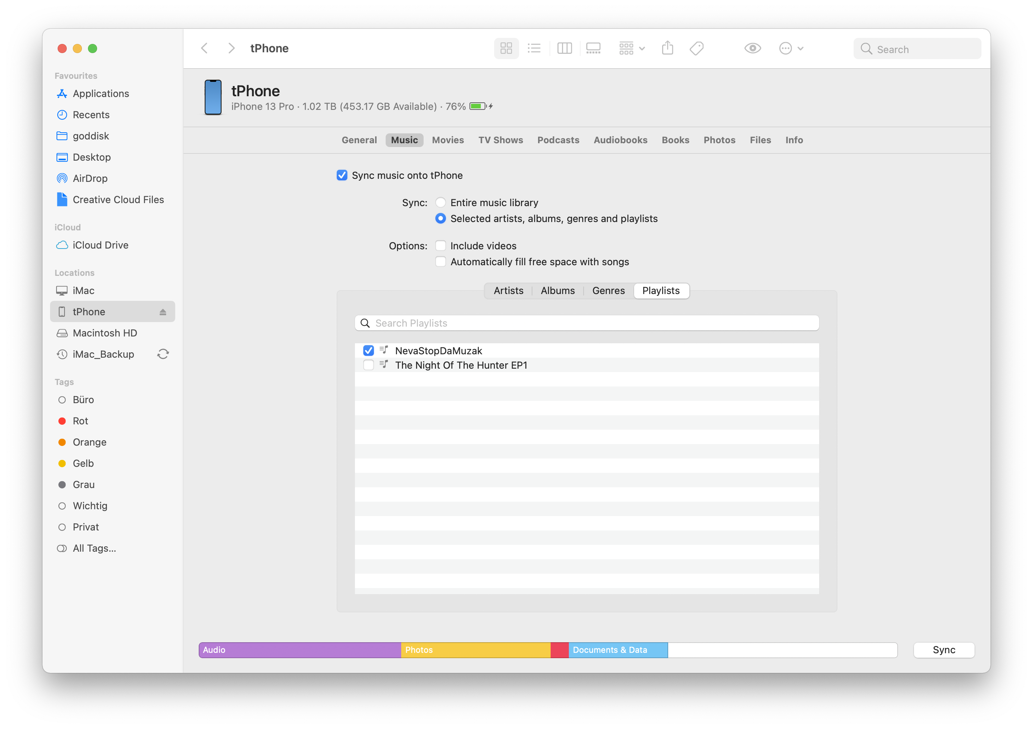Viewport: 1033px width, 729px height.
Task: Uncheck the NevaStopDaMuzak playlist
Action: pos(369,350)
